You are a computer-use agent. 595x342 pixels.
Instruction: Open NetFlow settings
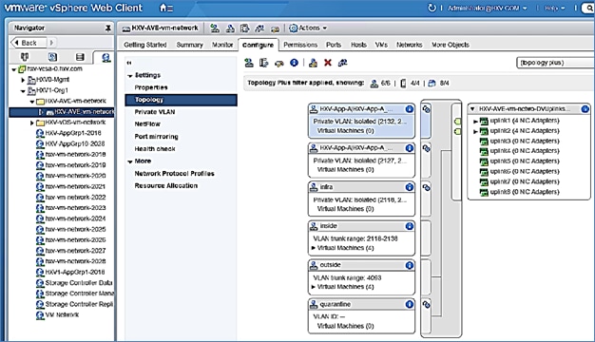147,124
